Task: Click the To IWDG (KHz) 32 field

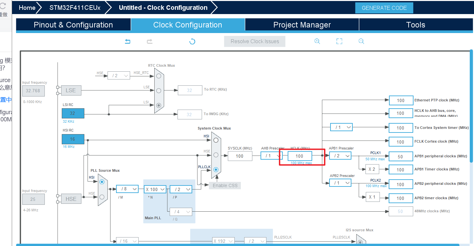Action: pos(190,114)
